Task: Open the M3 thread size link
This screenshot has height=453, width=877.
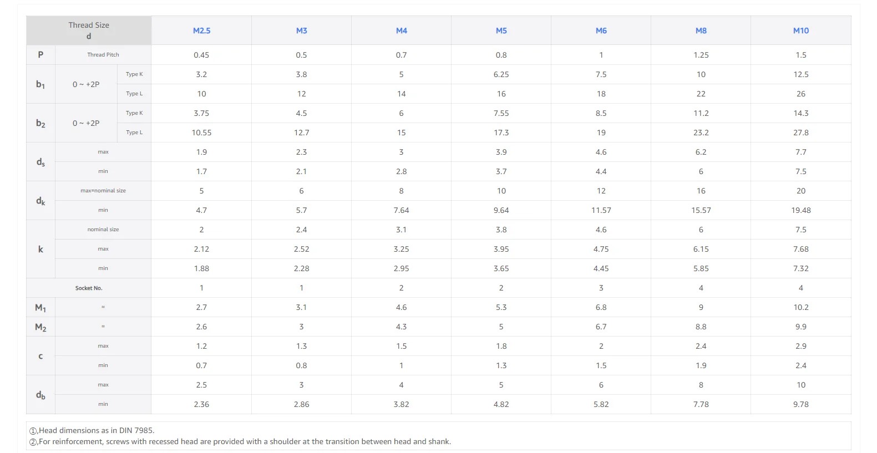Action: [x=301, y=30]
